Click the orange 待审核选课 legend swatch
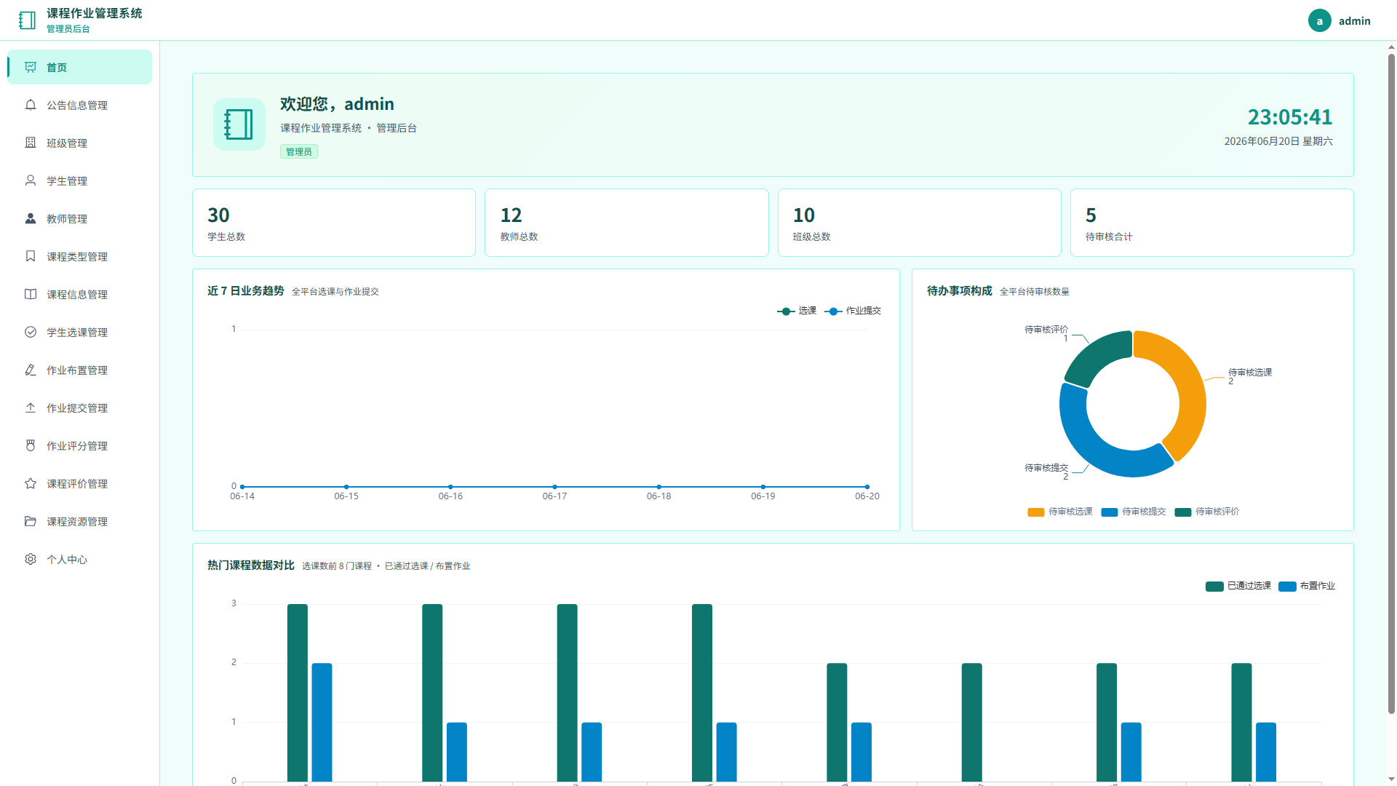Image resolution: width=1397 pixels, height=786 pixels. click(1035, 512)
